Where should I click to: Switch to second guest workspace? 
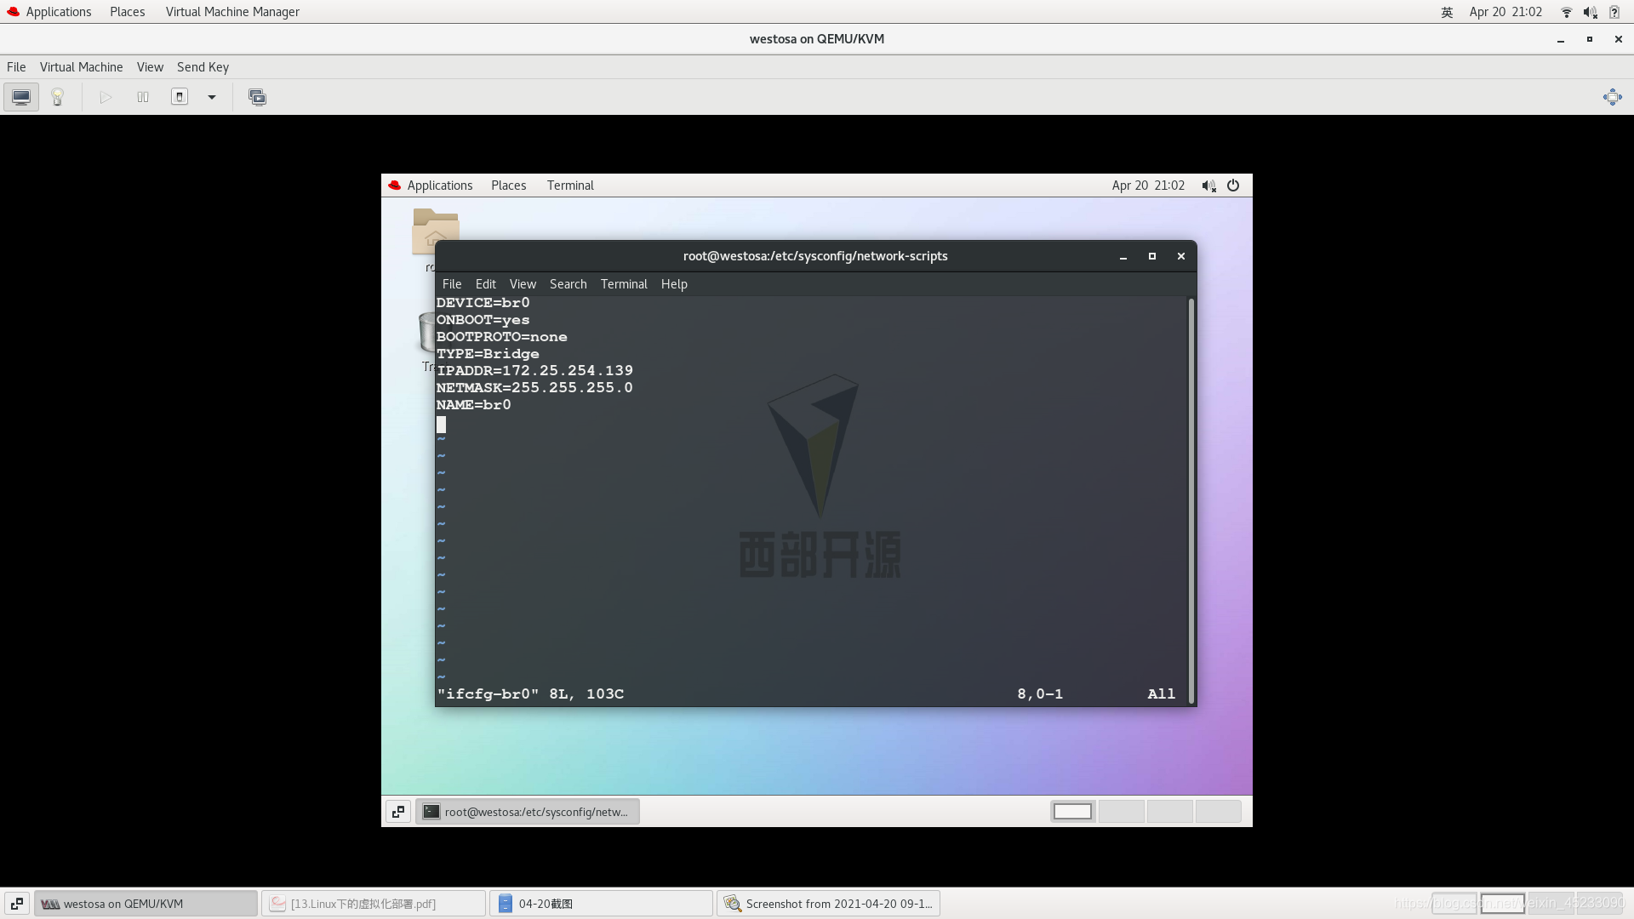(x=1121, y=812)
